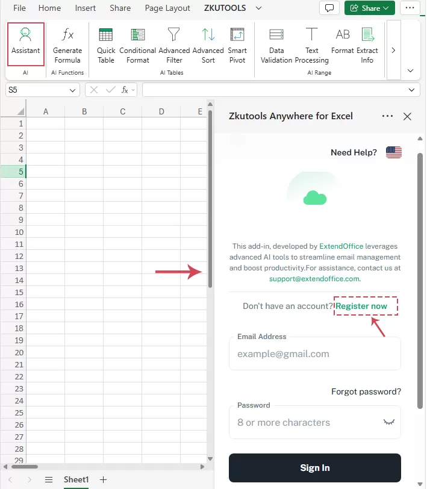
Task: Switch to Page Layout tab
Action: 167,8
